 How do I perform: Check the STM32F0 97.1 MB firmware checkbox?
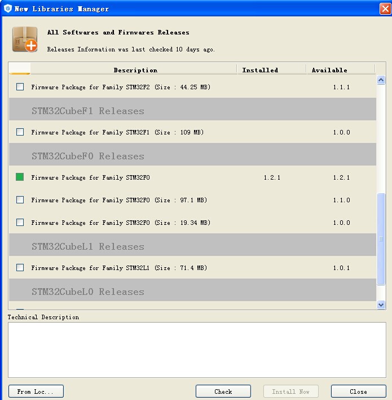[20, 199]
